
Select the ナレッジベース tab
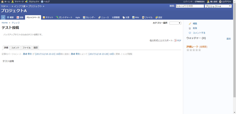pos(33,17)
